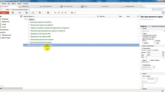165x92 pixels.
Task: Open the Ещё toolbar dropdown
Action: (73, 13)
